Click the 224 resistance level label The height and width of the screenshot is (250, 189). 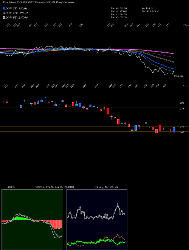coord(182,103)
